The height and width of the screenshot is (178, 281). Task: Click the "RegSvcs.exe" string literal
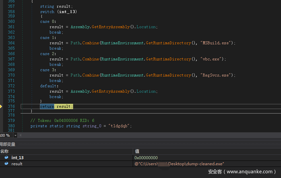tap(216, 75)
